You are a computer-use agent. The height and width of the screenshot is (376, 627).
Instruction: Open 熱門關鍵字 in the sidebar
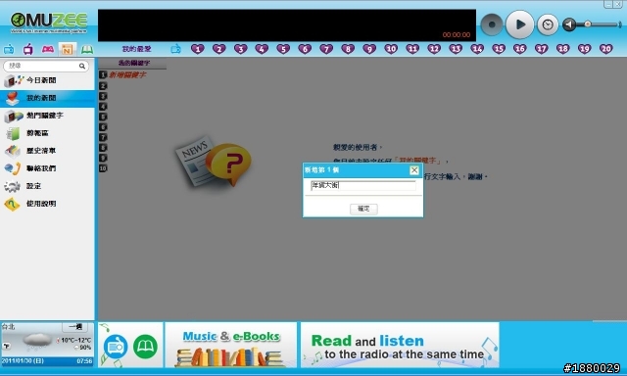[47, 116]
